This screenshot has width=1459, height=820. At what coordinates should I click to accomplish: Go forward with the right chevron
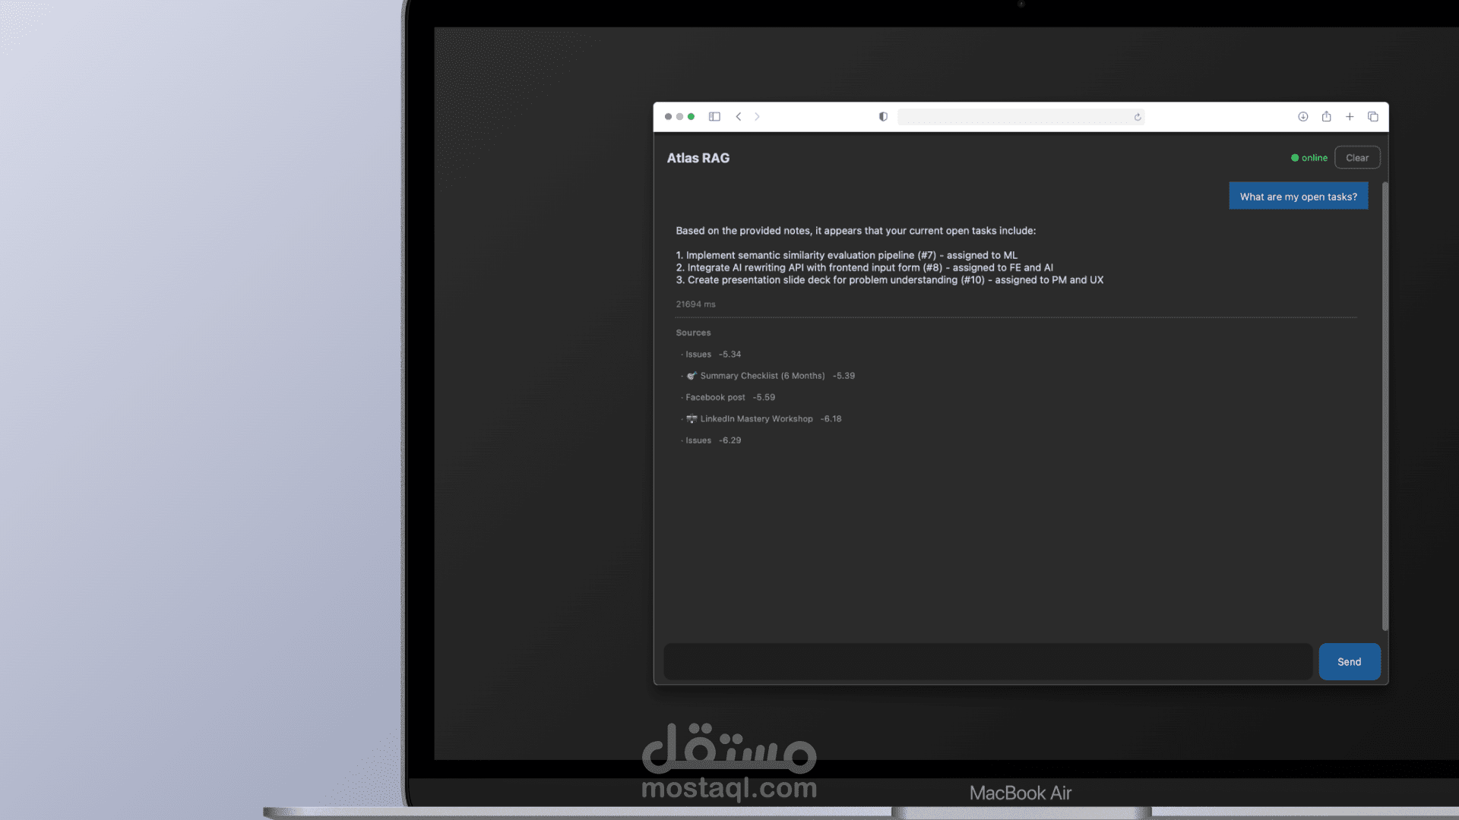(x=757, y=116)
